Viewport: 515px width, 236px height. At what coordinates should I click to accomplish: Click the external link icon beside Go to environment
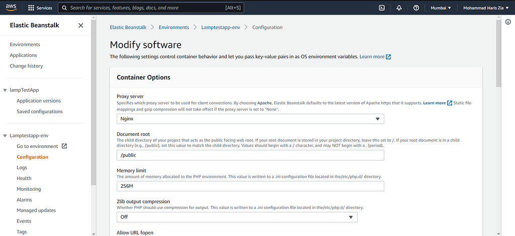coord(64,146)
